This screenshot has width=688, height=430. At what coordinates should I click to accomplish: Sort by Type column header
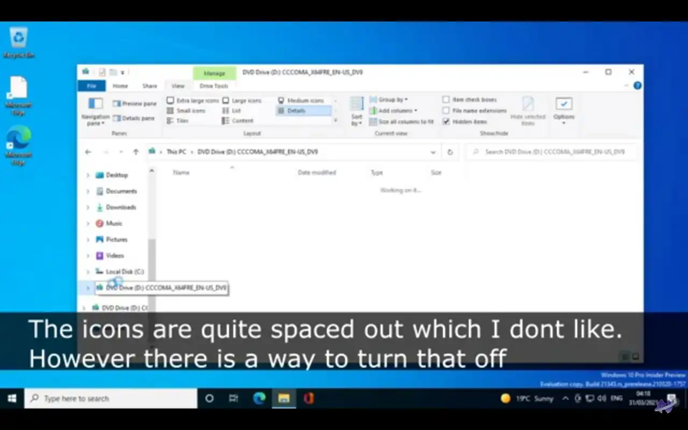377,173
